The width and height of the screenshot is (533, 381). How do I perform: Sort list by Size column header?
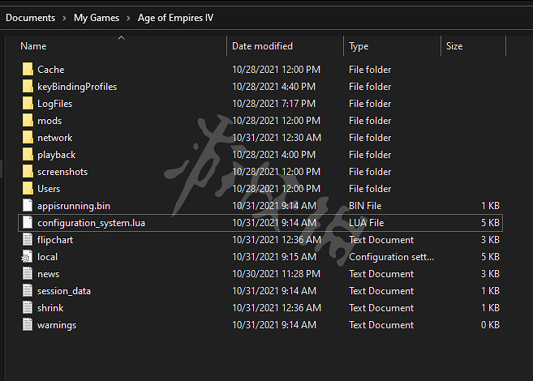tap(454, 46)
